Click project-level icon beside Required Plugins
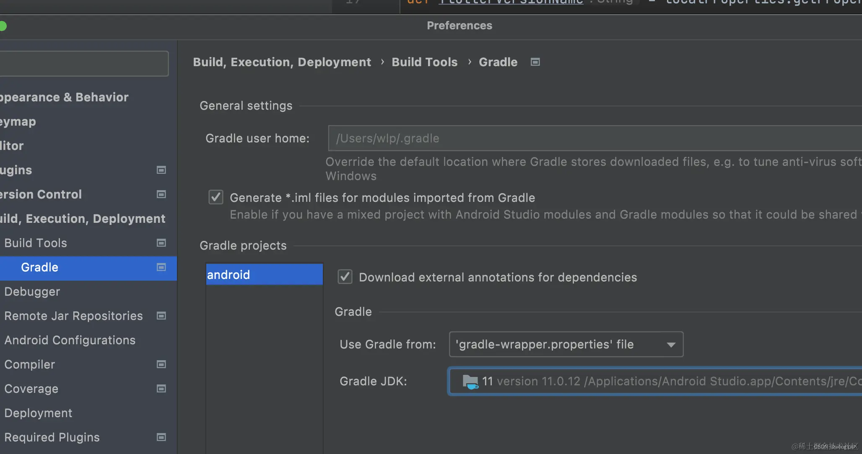 tap(161, 437)
